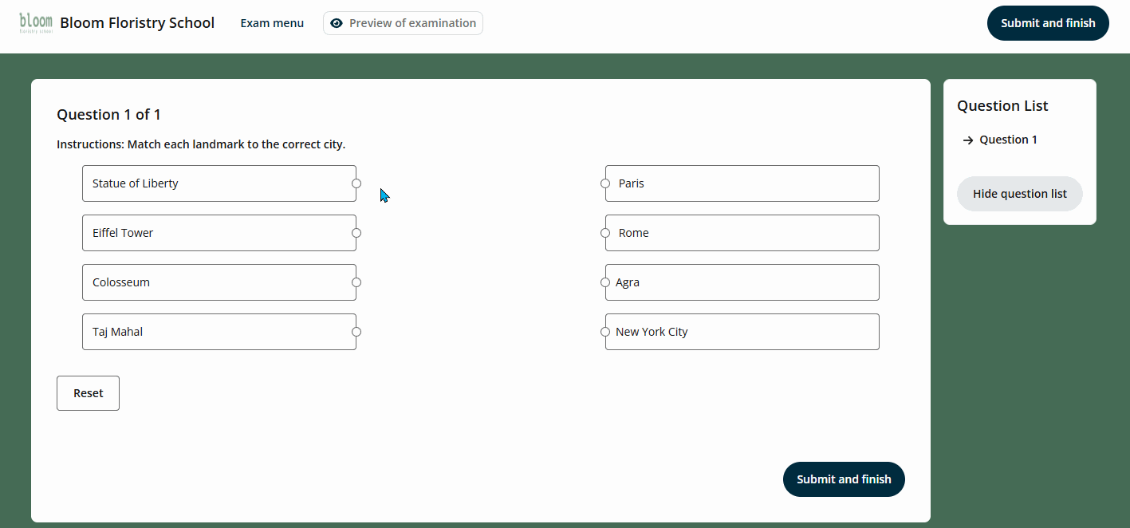The image size is (1130, 528).
Task: Select the Colosseum connector circle
Action: tap(356, 282)
